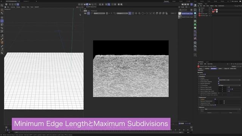Screen dimensions: 242x136
Task: Toggle Screen Space Adaptive checkbox
Action: pos(219,82)
